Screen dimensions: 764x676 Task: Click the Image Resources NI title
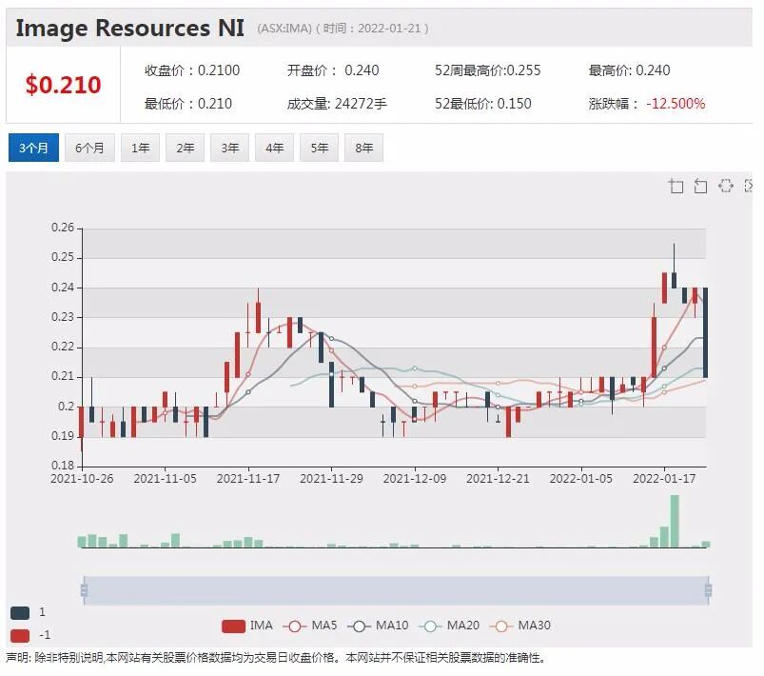click(x=130, y=28)
